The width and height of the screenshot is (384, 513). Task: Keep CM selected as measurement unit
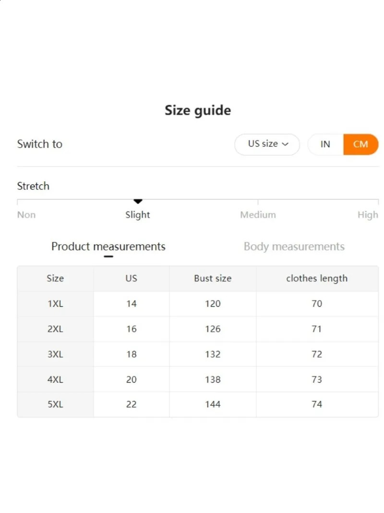361,144
